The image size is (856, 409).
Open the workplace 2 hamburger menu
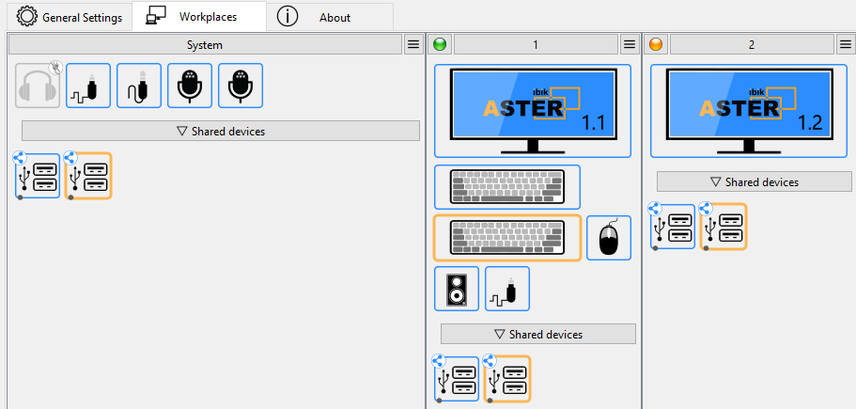[846, 45]
